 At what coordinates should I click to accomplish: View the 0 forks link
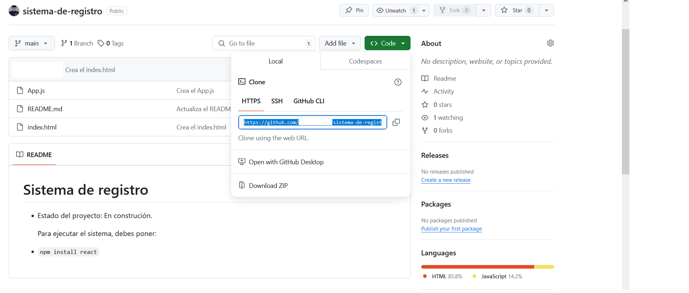tap(437, 131)
